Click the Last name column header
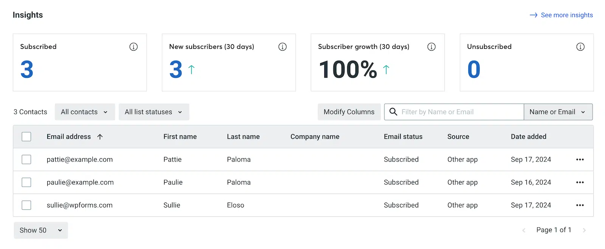Viewport: 605px width, 249px height. tap(243, 137)
